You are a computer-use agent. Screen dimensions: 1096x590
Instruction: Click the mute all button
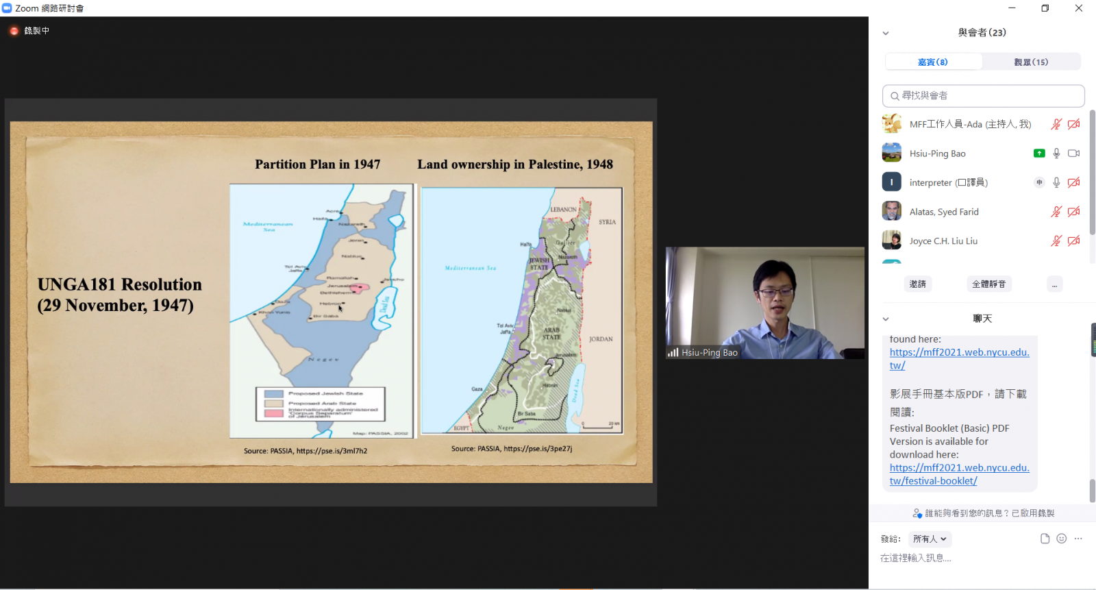pyautogui.click(x=988, y=284)
